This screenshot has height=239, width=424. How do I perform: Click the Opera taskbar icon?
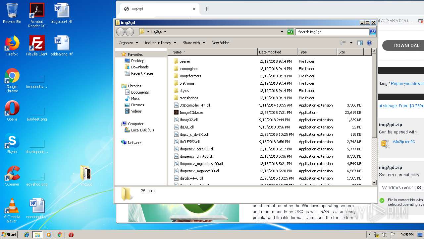(x=71, y=235)
